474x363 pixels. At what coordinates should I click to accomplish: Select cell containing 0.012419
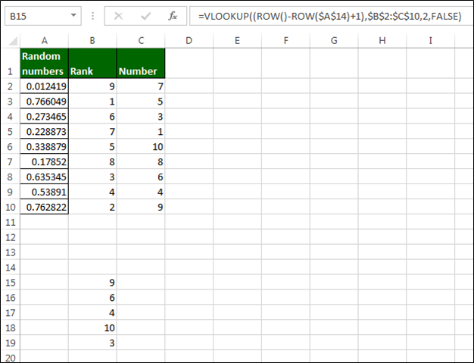(x=45, y=86)
